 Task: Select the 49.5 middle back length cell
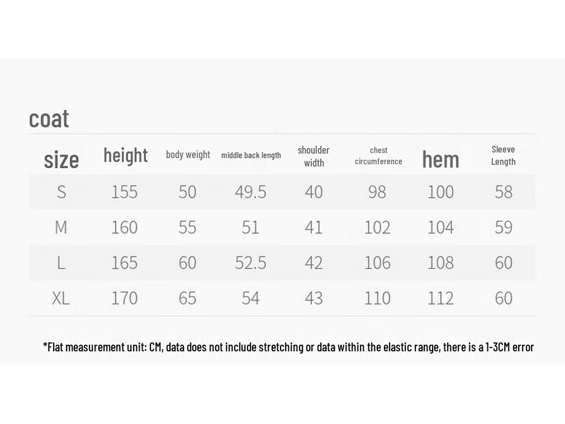250,192
